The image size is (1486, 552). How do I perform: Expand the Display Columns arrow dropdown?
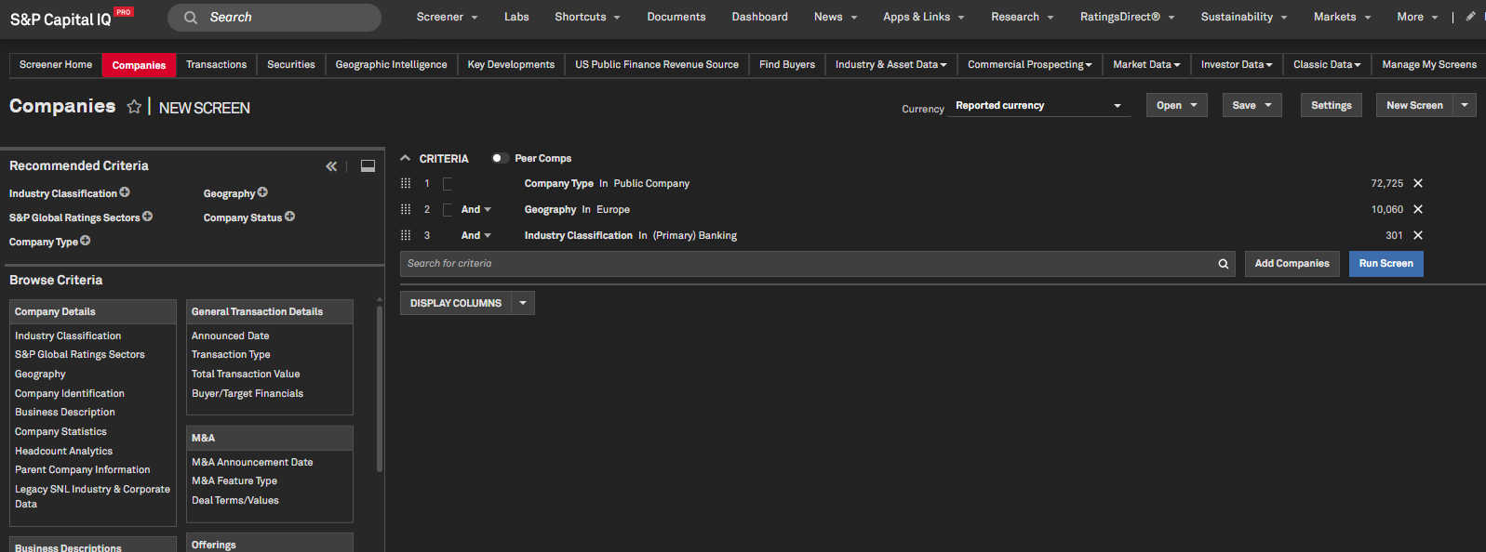(x=523, y=303)
